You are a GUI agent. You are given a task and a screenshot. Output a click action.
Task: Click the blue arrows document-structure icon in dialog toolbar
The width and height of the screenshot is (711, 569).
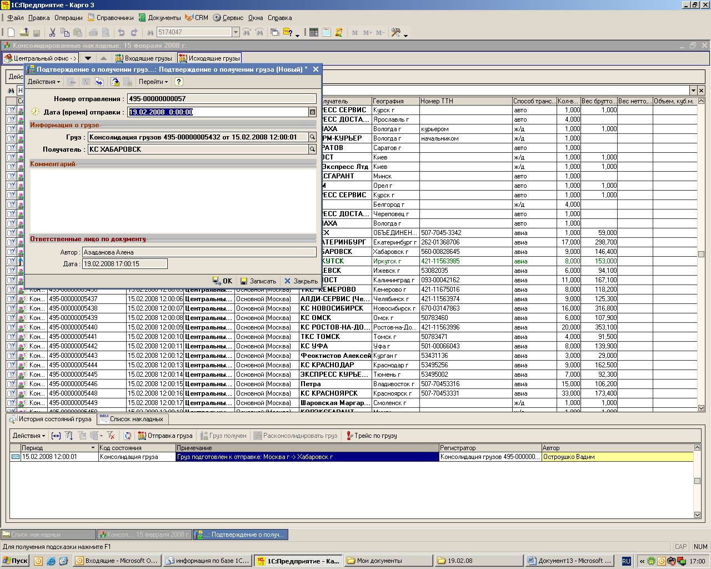pos(99,82)
